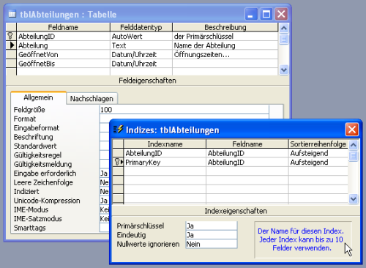Click the empty description cell of GeöffnetBis

225,64
